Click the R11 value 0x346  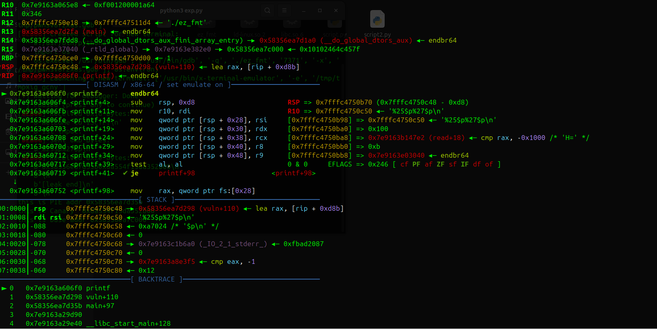point(32,14)
